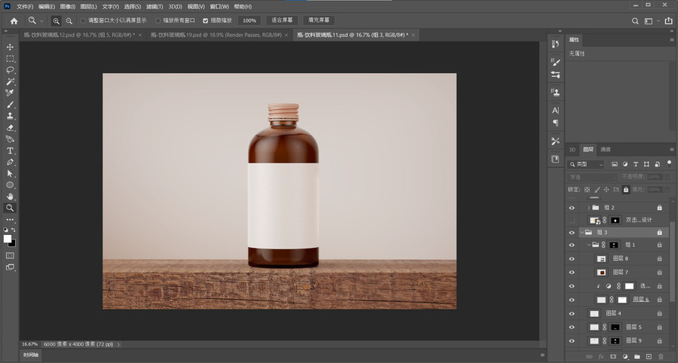The width and height of the screenshot is (678, 363).
Task: Delete layer using trash icon
Action: 661,356
